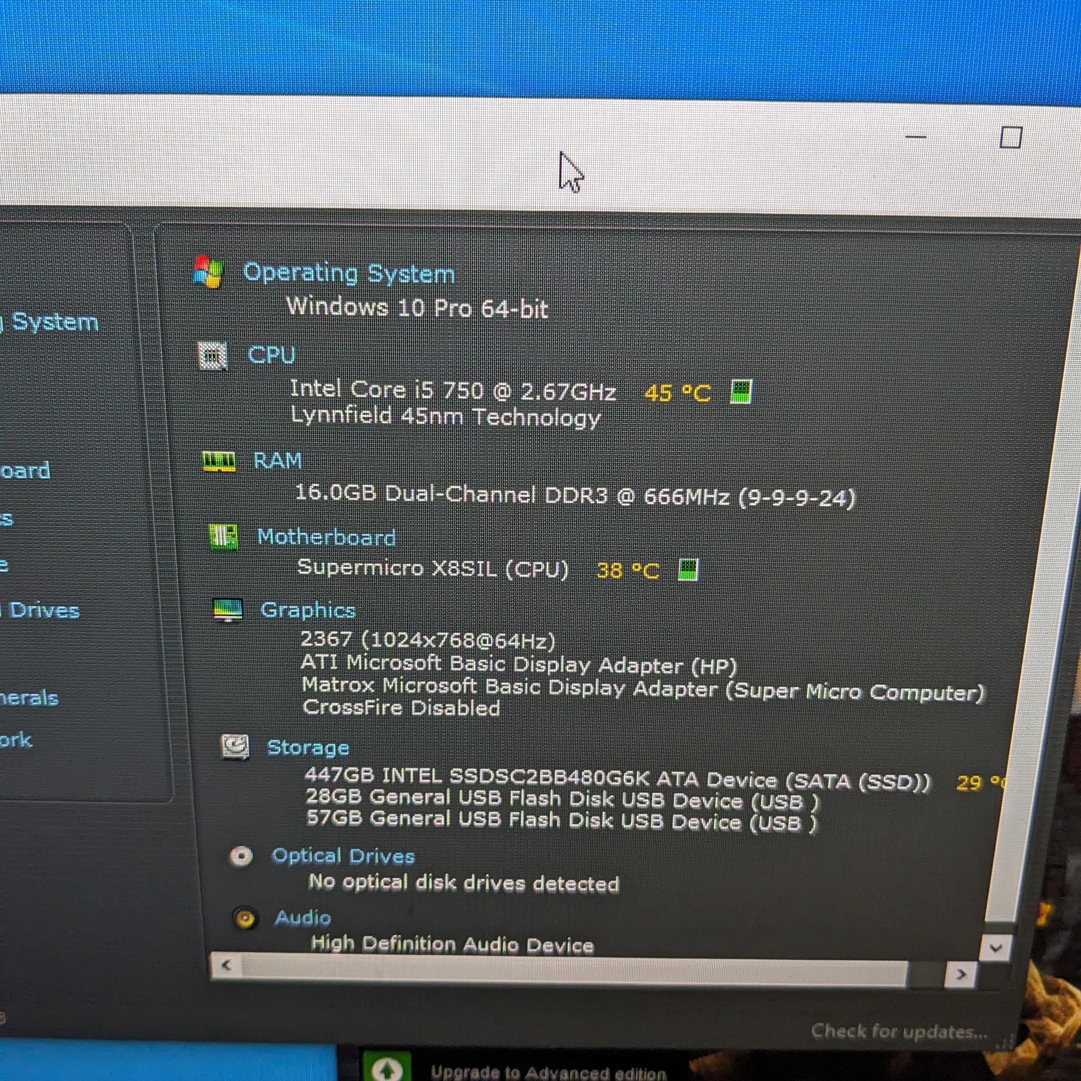Click the 28GB General USB Flash Disk line
1081x1081 pixels.
[562, 800]
